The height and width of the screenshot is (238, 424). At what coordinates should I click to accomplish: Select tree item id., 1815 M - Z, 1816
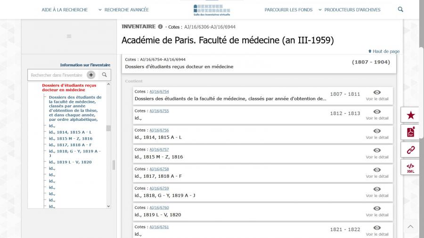click(71, 138)
